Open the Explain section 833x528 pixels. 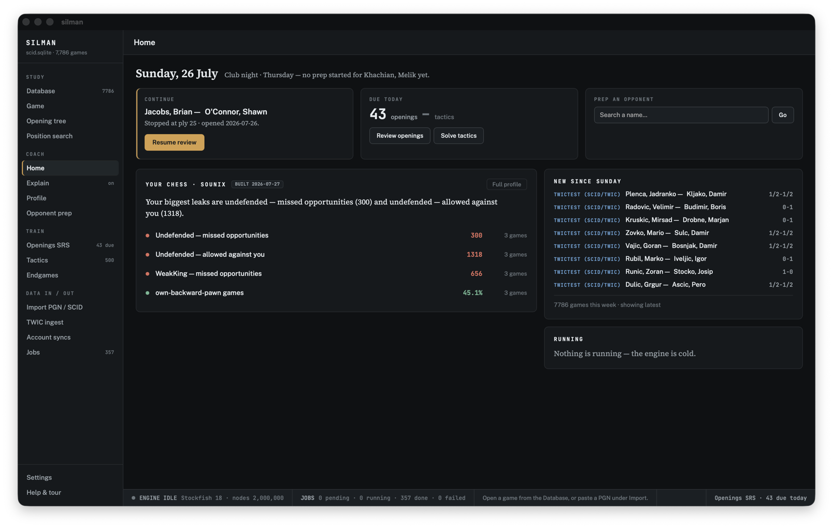coord(70,183)
